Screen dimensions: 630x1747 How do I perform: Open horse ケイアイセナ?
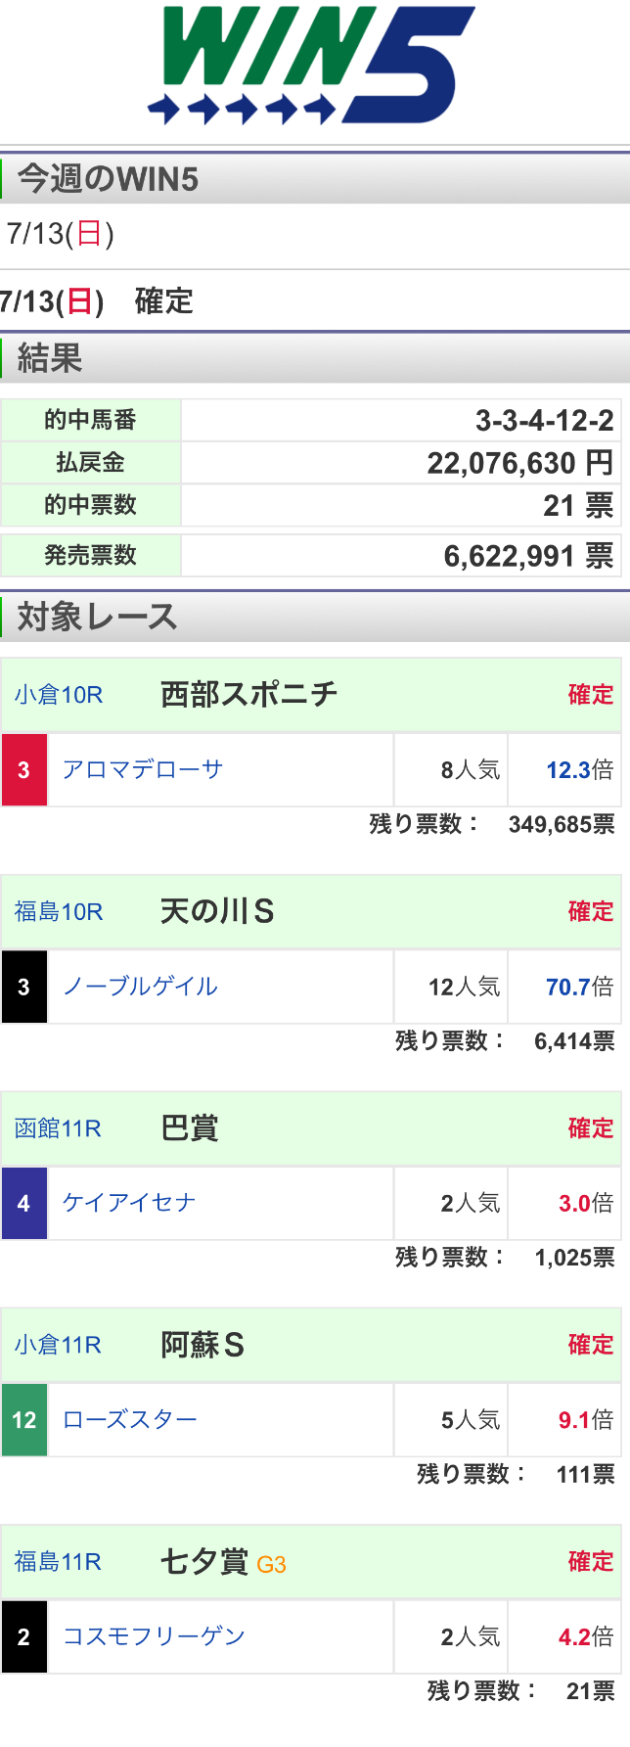click(x=129, y=1203)
